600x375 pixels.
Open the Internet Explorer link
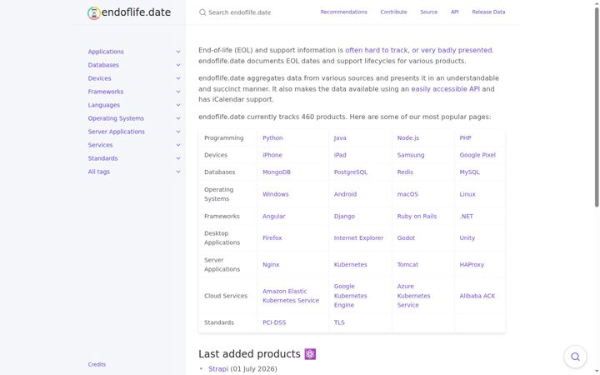[358, 238]
